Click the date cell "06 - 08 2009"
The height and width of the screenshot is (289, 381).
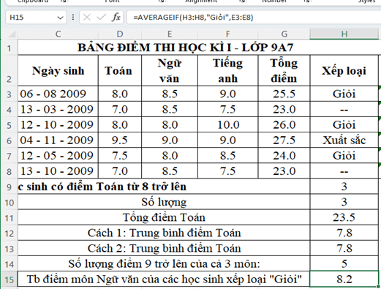point(58,94)
